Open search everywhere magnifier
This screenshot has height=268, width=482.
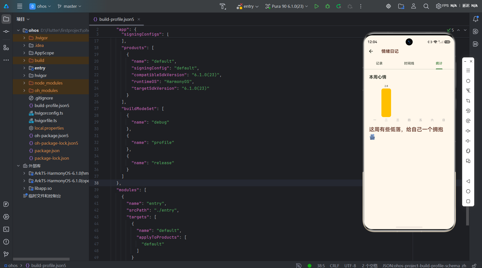[426, 6]
